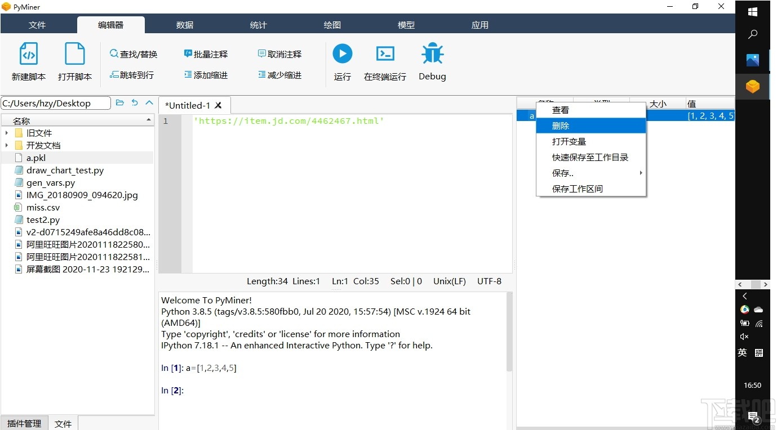
Task: Run the current script with 运行
Action: 342,61
